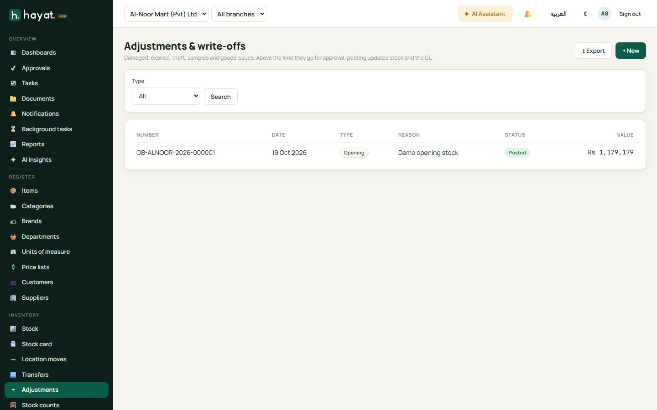Click the Approvals checkmark icon
The height and width of the screenshot is (410, 657).
point(13,68)
